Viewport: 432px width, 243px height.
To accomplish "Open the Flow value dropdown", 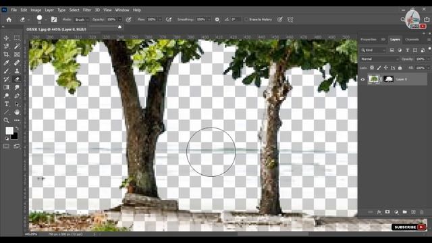I will tap(160, 20).
